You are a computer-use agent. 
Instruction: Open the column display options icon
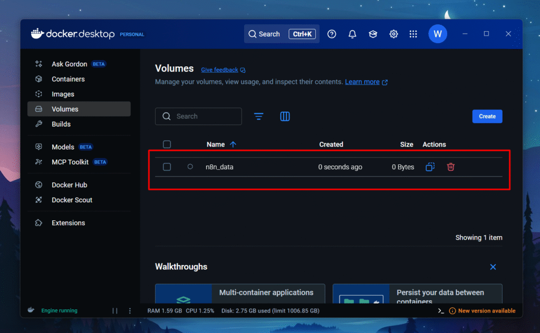pos(285,116)
